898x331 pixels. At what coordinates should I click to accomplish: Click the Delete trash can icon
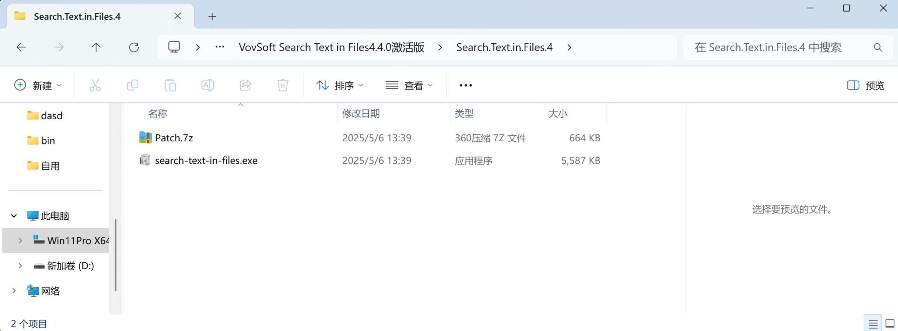pos(283,85)
